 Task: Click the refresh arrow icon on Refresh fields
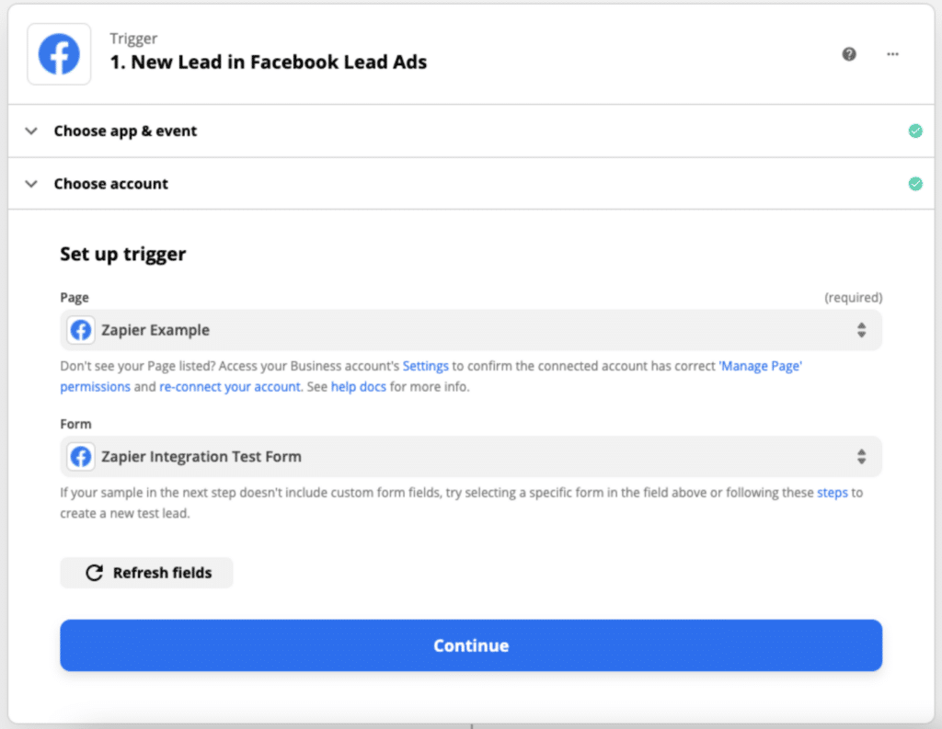click(95, 573)
